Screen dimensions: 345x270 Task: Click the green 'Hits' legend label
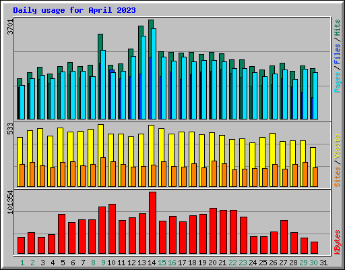pos(338,28)
